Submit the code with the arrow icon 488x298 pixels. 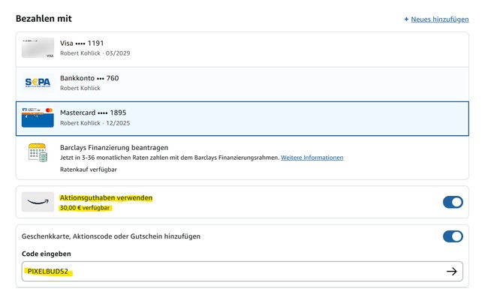pyautogui.click(x=451, y=271)
